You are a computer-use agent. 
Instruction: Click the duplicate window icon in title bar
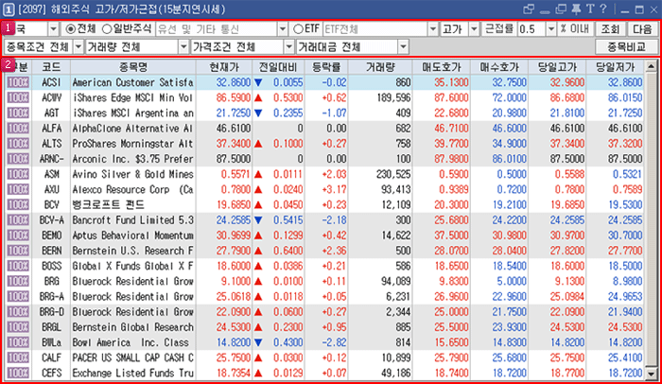click(561, 9)
